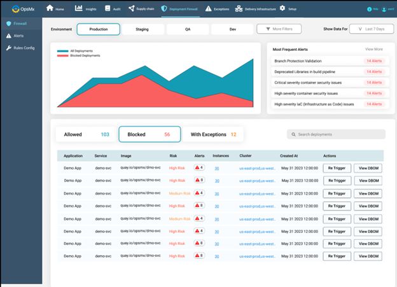The width and height of the screenshot is (397, 287).
Task: Select Deployment Firewall shield icon
Action: [164, 8]
